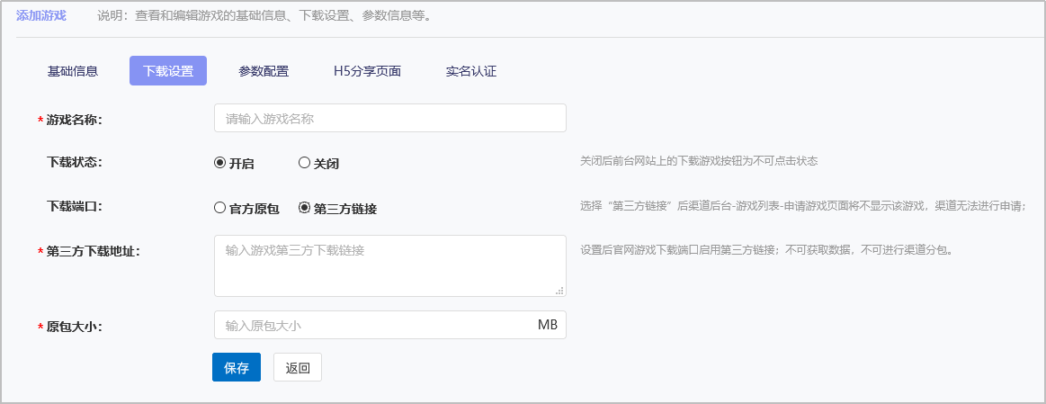The width and height of the screenshot is (1046, 404).
Task: Click the 下载状态 label
Action: [x=74, y=162]
